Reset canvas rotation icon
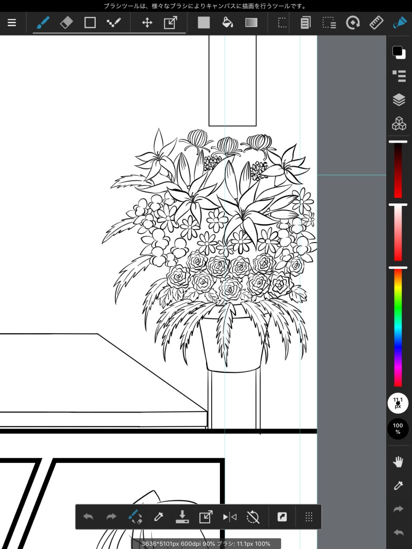The width and height of the screenshot is (412, 549). click(x=253, y=517)
